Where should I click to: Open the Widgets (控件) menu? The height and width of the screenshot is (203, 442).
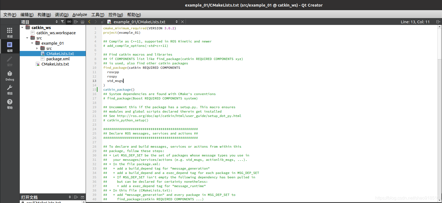click(116, 15)
